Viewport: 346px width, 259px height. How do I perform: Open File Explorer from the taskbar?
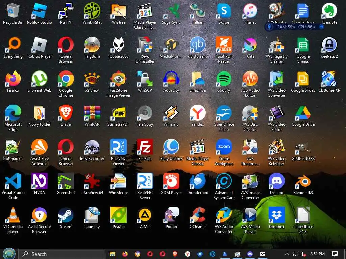[x=112, y=254]
